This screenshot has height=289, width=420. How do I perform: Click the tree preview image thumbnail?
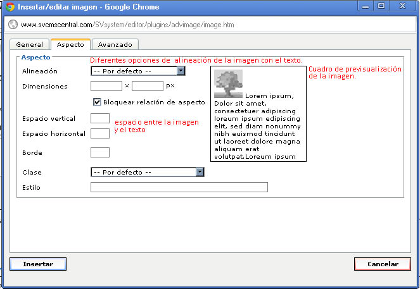(x=228, y=83)
